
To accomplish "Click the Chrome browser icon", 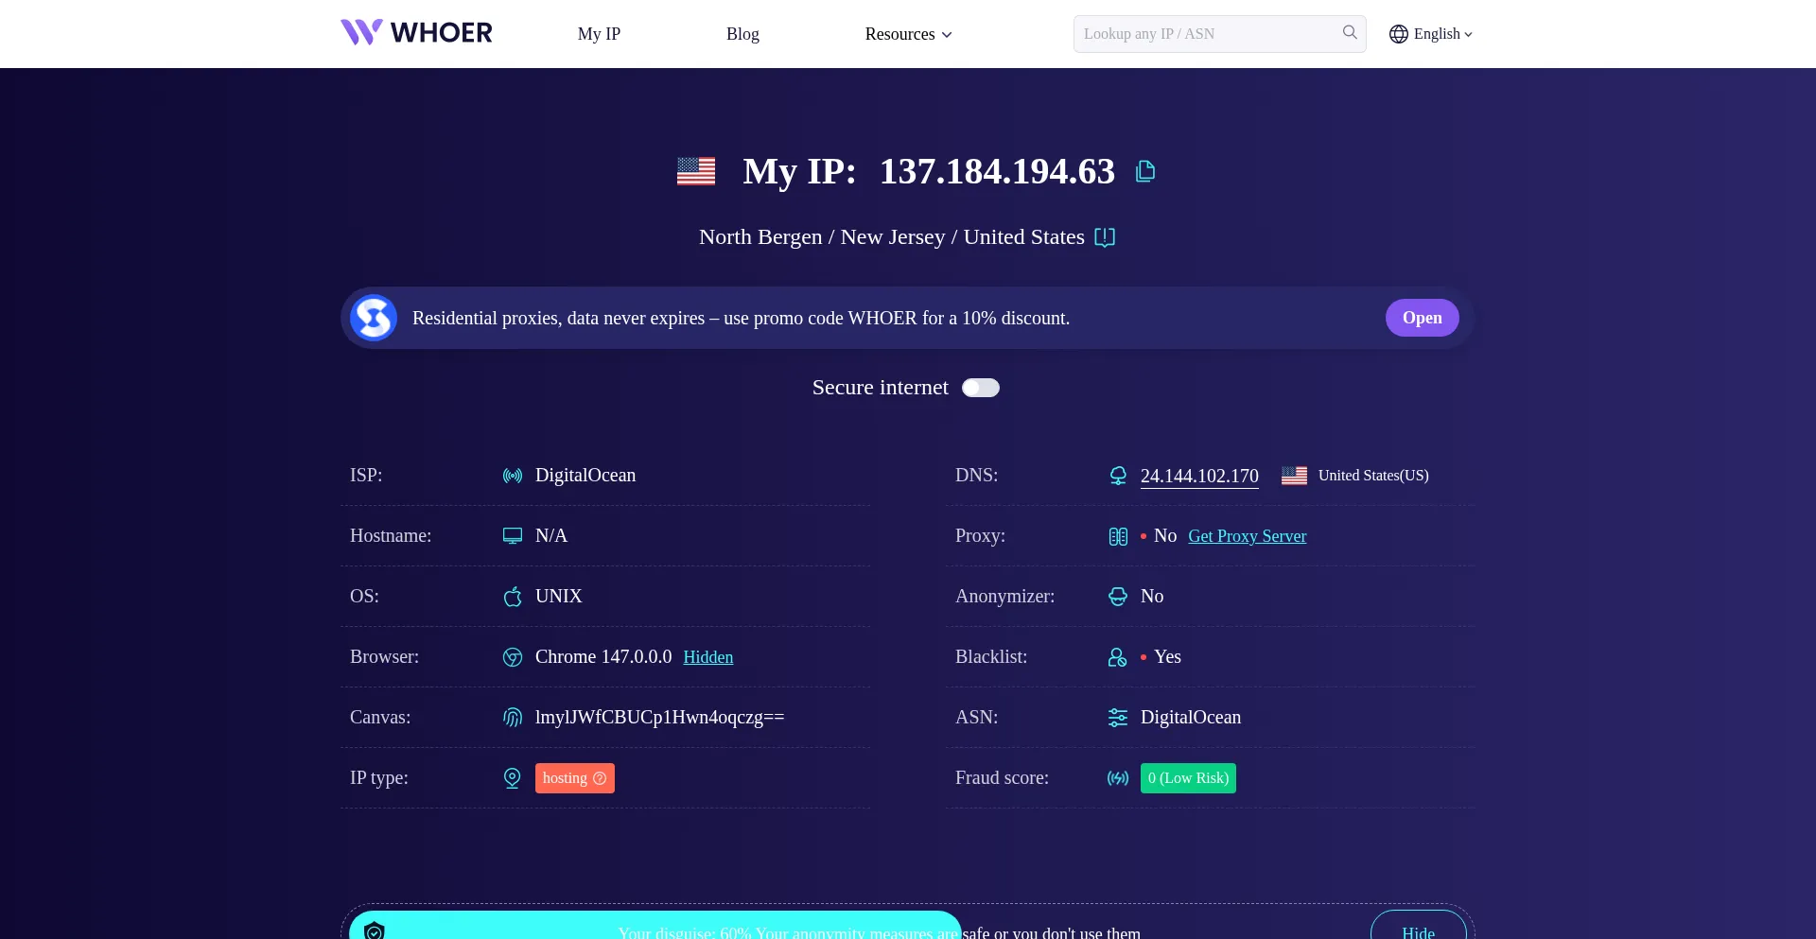I will (x=513, y=657).
